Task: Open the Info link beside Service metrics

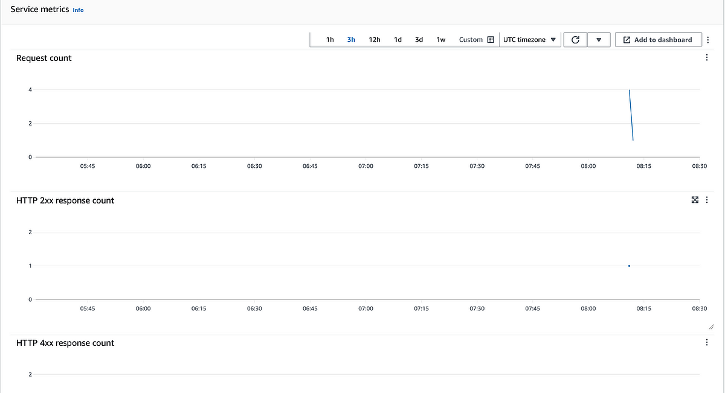Action: pyautogui.click(x=78, y=10)
